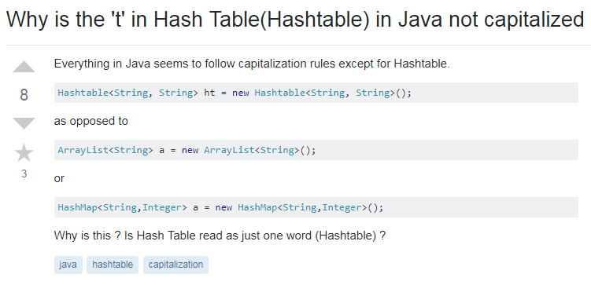Click the first sentence about capitalization rules

pos(252,64)
